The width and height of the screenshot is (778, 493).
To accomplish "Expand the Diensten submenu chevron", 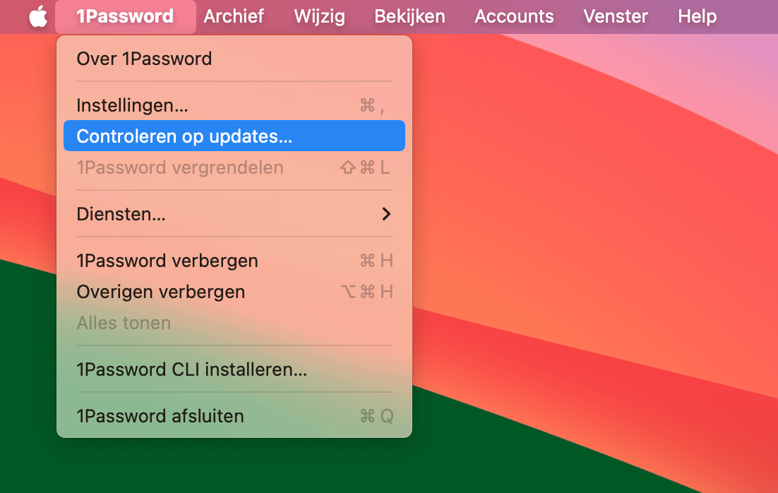I will coord(386,214).
